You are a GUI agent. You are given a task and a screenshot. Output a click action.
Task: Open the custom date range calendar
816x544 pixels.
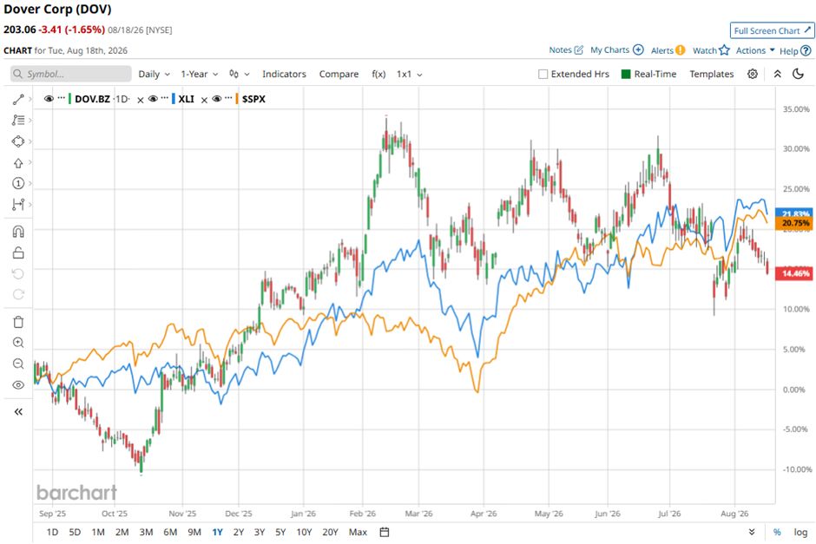pyautogui.click(x=385, y=532)
